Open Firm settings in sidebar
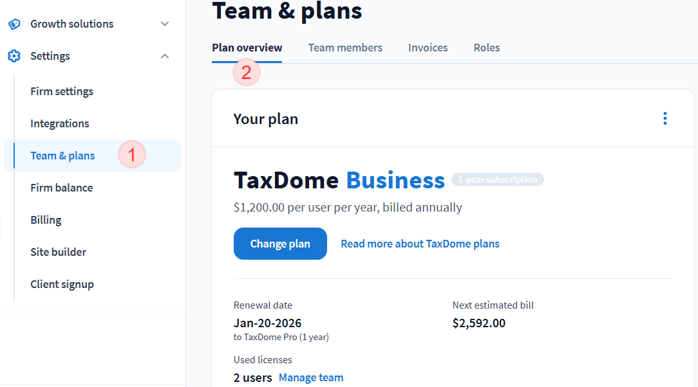 coord(62,91)
